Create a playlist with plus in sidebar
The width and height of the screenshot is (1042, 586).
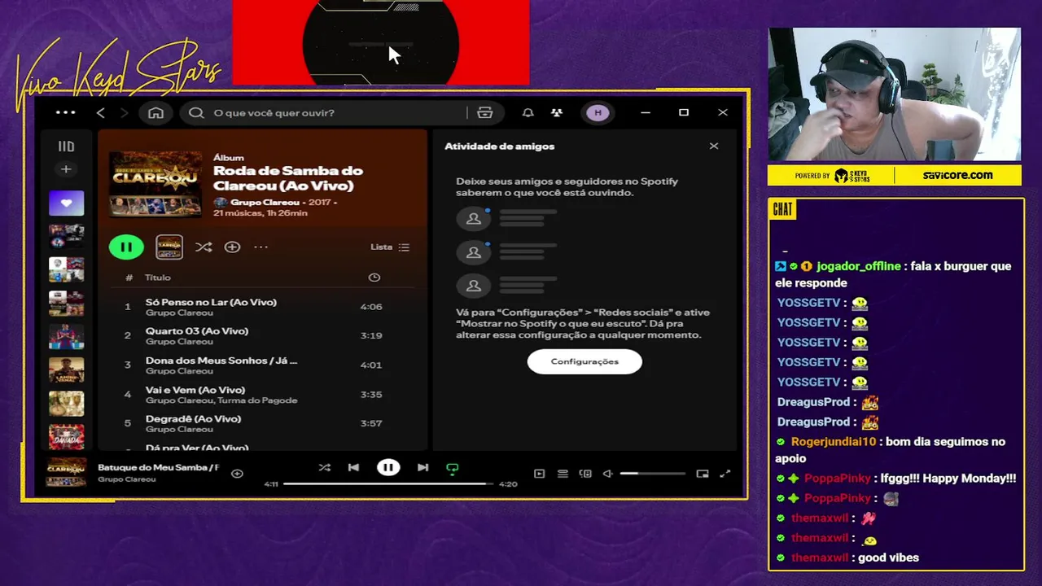coord(66,169)
